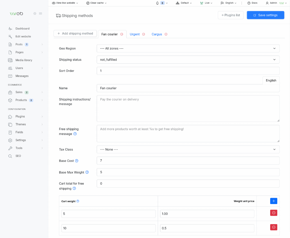Expand the Tax Class dropdown
290x238 pixels.
pos(188,149)
